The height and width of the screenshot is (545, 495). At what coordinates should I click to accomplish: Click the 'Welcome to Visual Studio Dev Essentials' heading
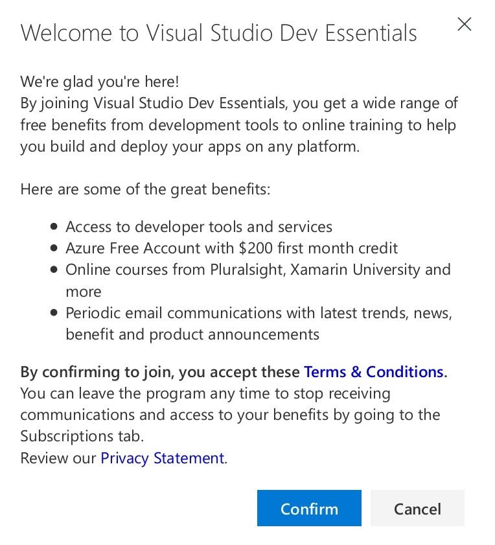coord(218,33)
